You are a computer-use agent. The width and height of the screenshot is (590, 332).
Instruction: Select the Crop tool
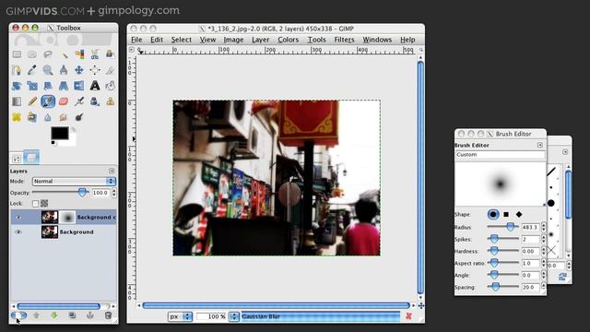[x=110, y=70]
